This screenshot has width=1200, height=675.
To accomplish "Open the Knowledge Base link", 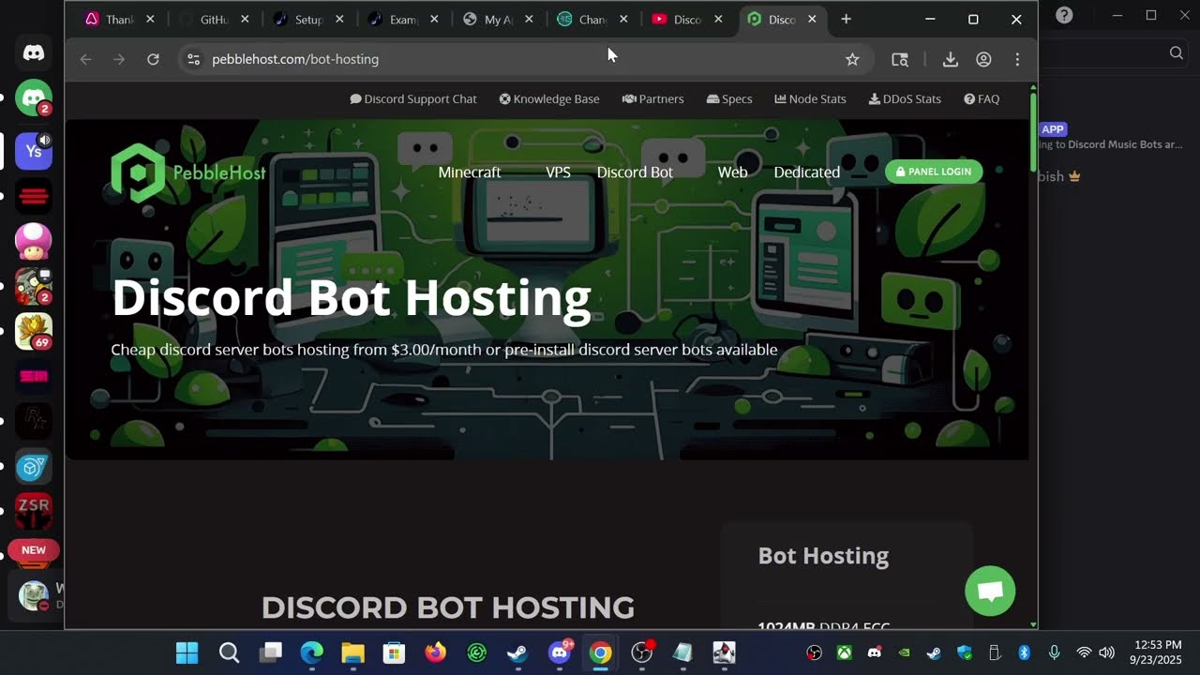I will point(549,98).
